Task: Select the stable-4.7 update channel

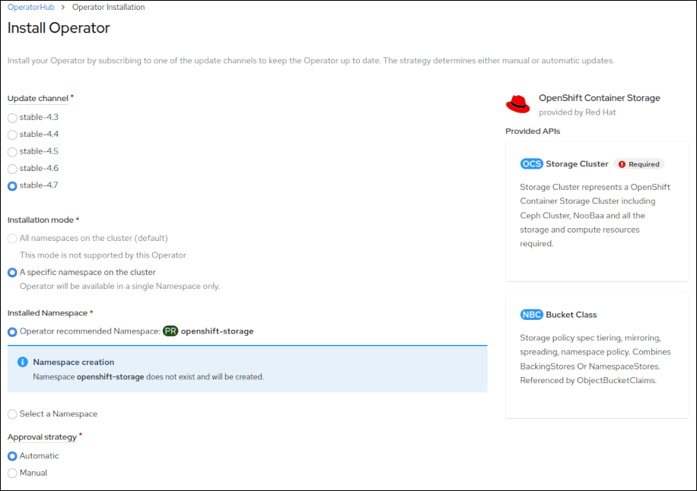Action: pyautogui.click(x=12, y=186)
